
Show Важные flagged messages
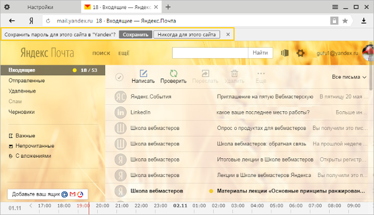point(22,136)
